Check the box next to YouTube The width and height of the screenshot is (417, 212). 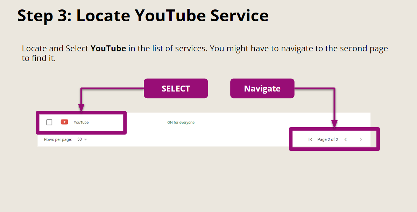49,122
